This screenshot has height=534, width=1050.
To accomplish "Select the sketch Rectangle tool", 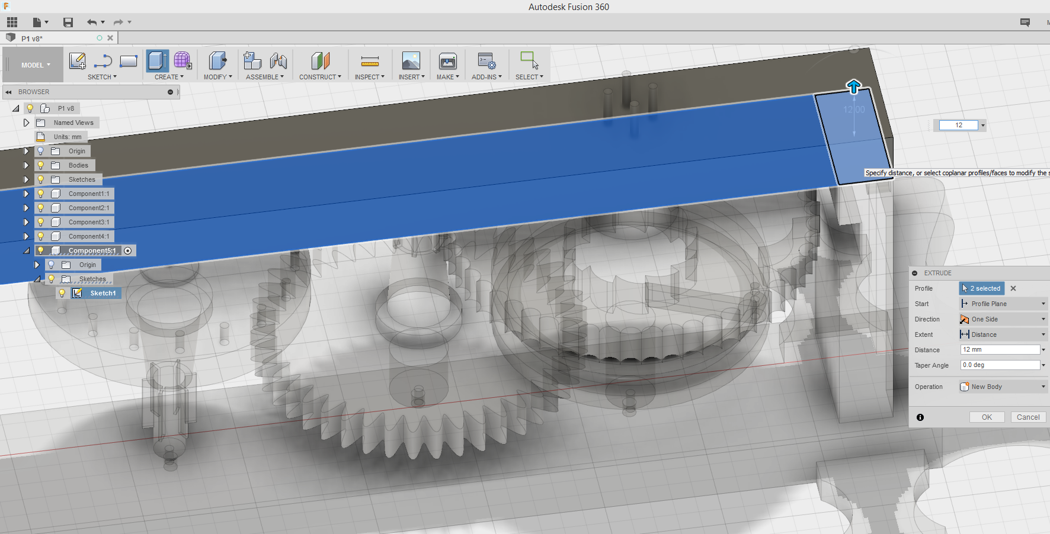I will 129,60.
